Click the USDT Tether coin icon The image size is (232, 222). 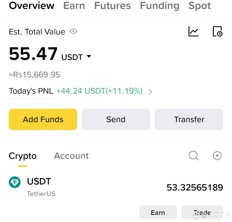(15, 182)
